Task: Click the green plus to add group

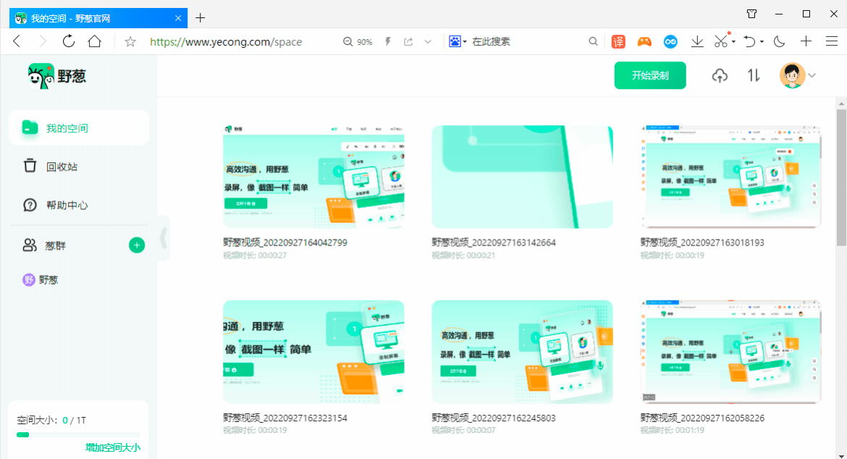Action: 137,245
